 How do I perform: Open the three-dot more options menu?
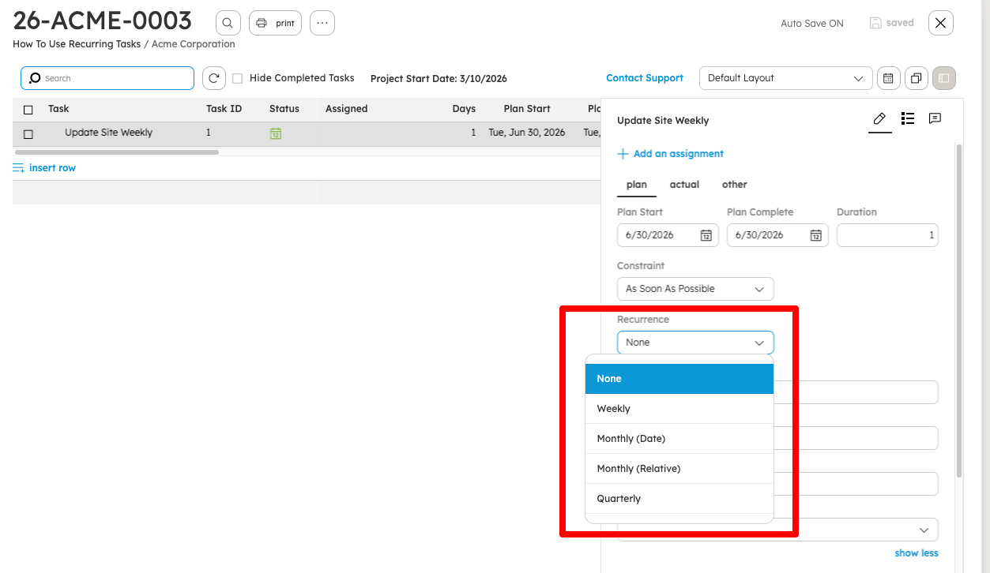point(322,23)
